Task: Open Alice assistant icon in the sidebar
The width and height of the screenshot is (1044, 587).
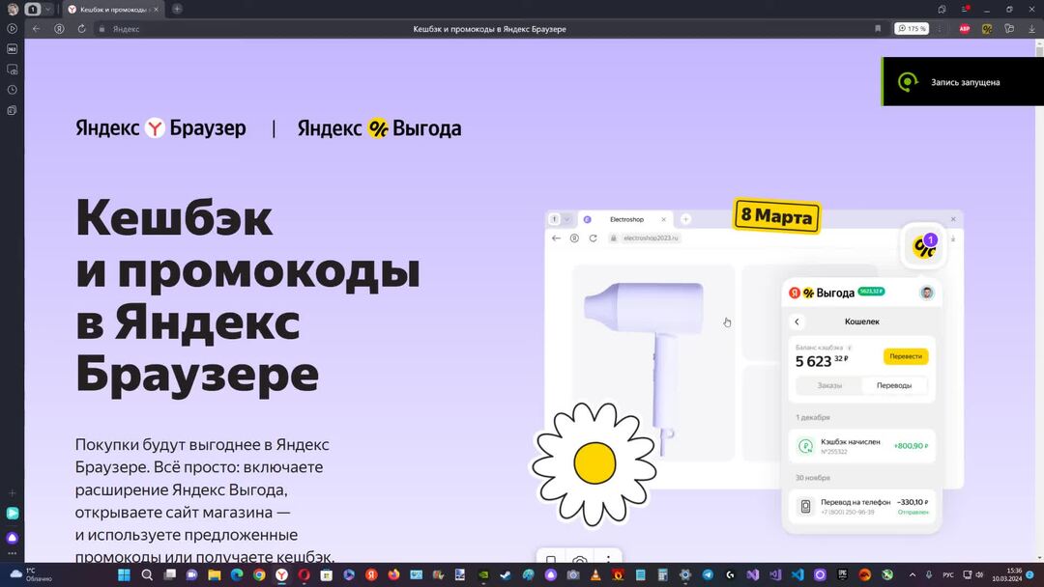Action: 12,537
